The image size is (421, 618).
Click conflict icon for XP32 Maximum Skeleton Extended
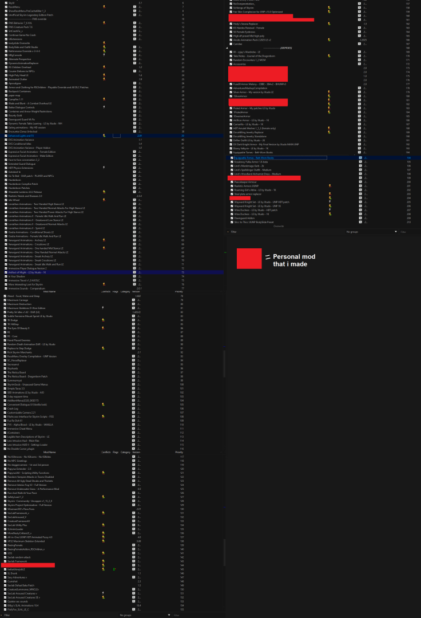tap(103, 541)
